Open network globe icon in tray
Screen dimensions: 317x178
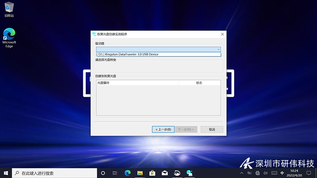tap(258, 173)
